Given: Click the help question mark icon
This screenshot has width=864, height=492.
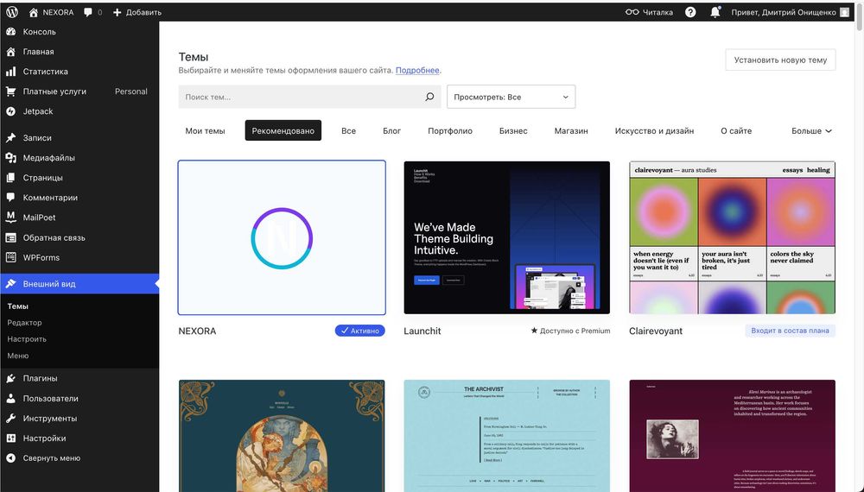Looking at the screenshot, I should point(690,12).
